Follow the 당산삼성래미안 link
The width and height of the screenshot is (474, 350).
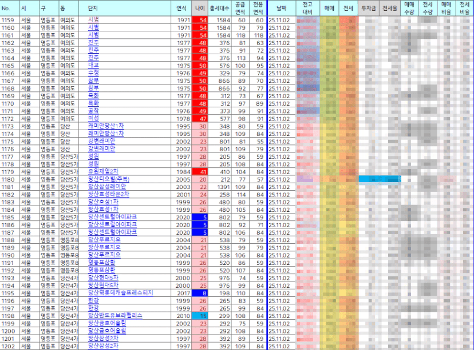click(107, 187)
